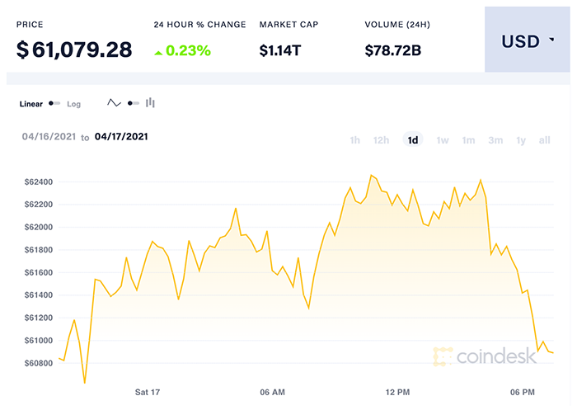The image size is (577, 410).
Task: Select the candlestick chart icon
Action: tap(150, 103)
